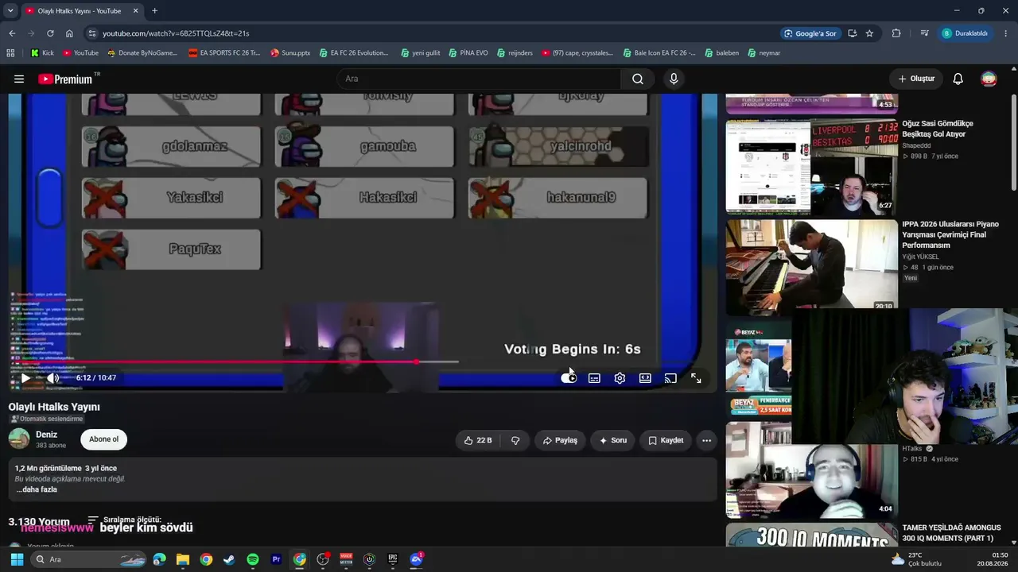Open the player settings gear
Screen dimensions: 1018x572
(620, 378)
